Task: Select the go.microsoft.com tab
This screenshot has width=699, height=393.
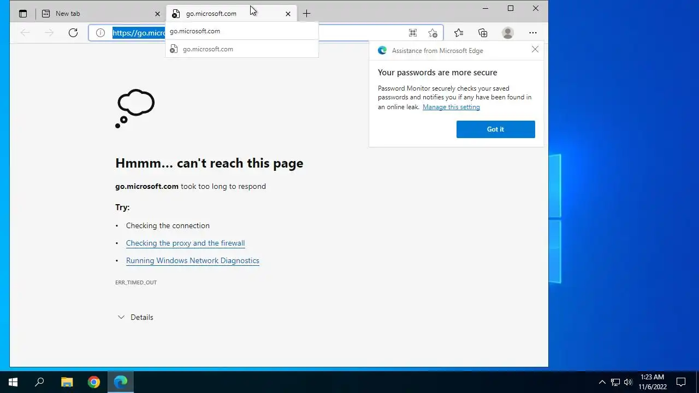Action: coord(232,14)
